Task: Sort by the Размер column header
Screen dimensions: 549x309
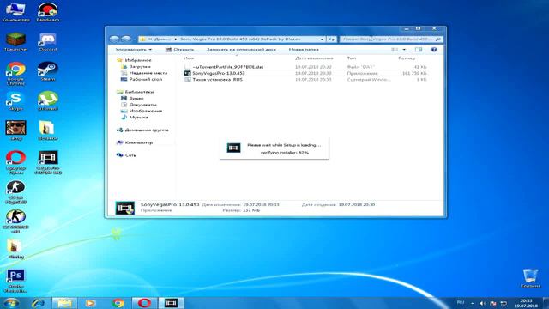Action: click(x=407, y=58)
